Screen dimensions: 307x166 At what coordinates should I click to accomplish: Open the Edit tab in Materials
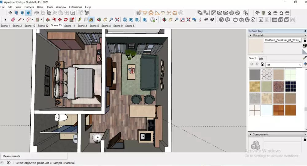pos(261,58)
